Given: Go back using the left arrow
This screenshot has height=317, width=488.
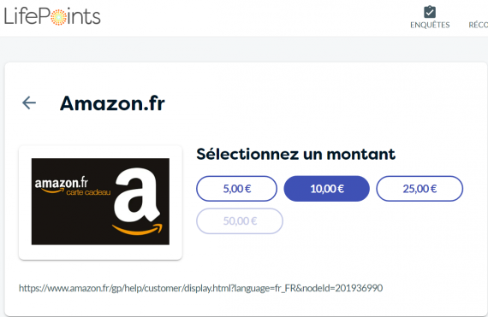Looking at the screenshot, I should point(29,103).
